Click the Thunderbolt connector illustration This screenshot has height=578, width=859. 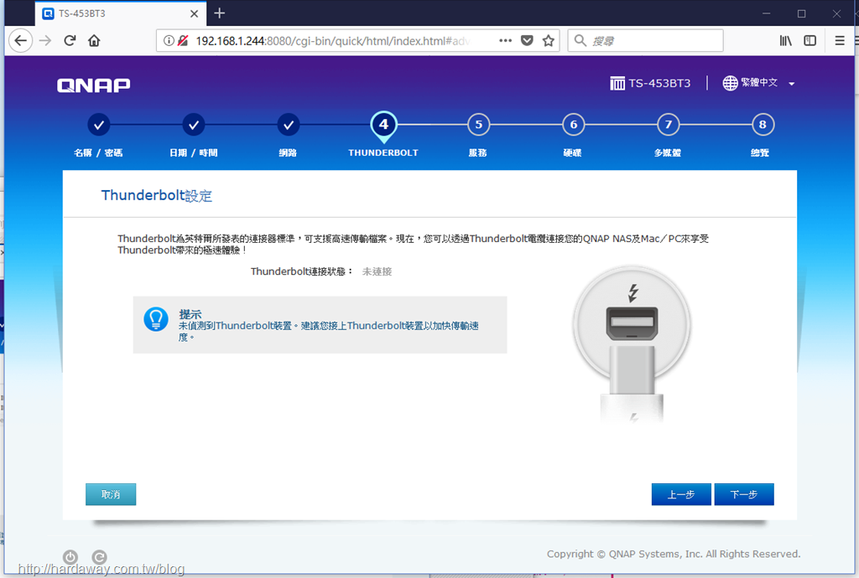click(x=632, y=344)
